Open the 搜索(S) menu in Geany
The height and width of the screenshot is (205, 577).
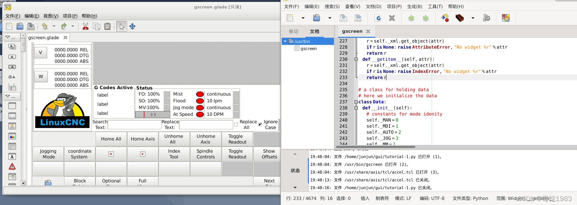coord(332,6)
